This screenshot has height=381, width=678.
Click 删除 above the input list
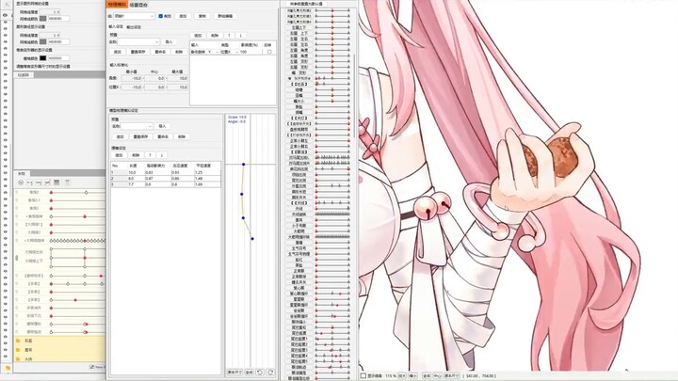tap(215, 36)
